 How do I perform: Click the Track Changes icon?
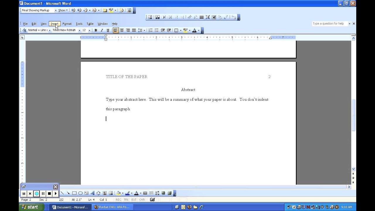(x=121, y=10)
